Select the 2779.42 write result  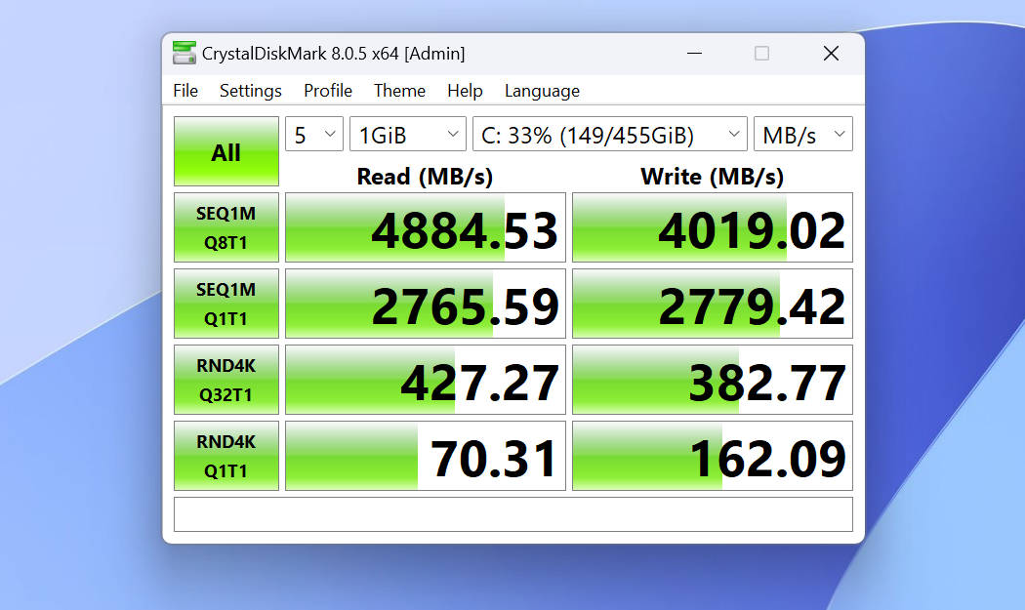[x=713, y=304]
